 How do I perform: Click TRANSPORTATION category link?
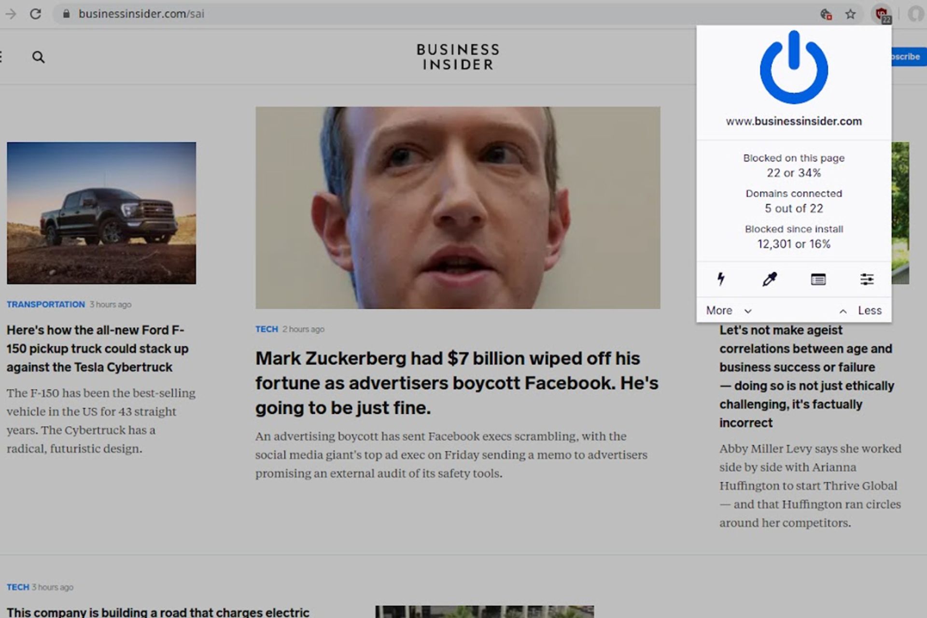coord(46,304)
